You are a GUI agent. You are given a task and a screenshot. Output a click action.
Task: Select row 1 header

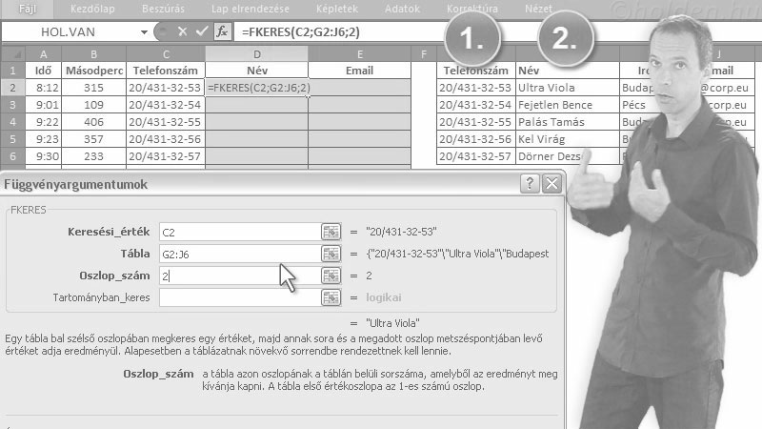pos(12,71)
